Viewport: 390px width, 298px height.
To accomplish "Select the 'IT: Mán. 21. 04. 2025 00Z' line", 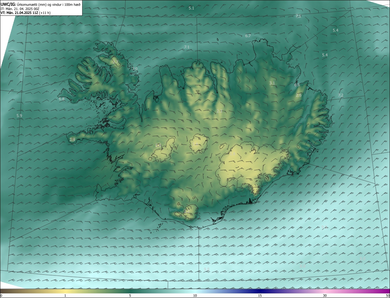I will click(x=20, y=9).
